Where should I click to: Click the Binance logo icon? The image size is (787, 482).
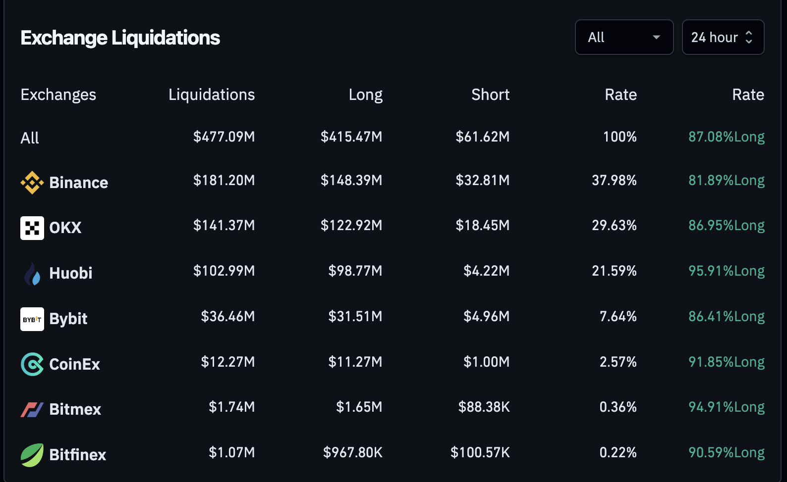32,183
